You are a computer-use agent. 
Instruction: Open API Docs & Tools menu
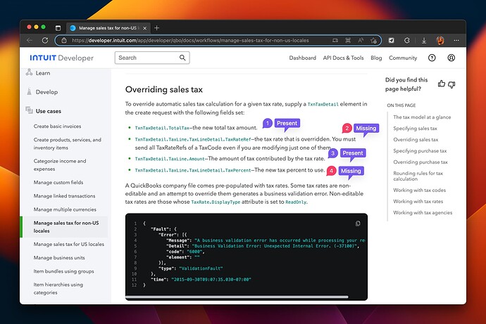(343, 58)
